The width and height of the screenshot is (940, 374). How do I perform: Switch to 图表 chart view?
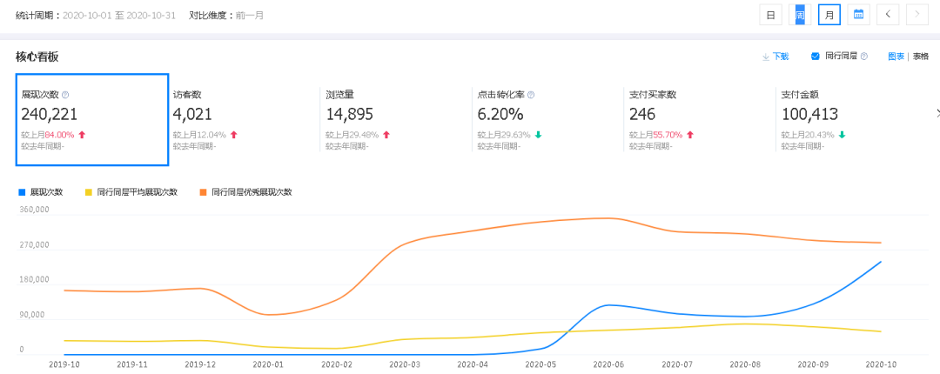(896, 57)
